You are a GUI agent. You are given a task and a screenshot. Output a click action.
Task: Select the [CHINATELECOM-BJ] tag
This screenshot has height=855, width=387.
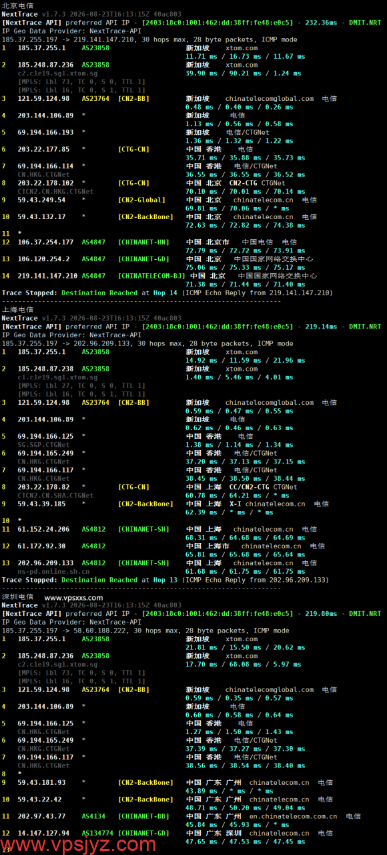tap(151, 275)
